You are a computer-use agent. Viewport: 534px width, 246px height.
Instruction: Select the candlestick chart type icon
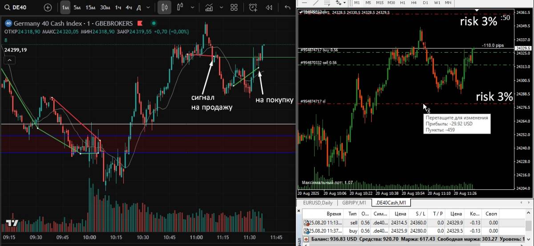[164, 8]
